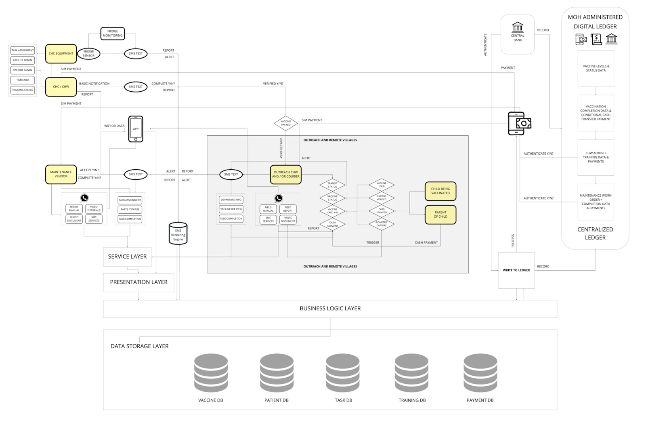Click the Vaccine Packed diamond

286,123
